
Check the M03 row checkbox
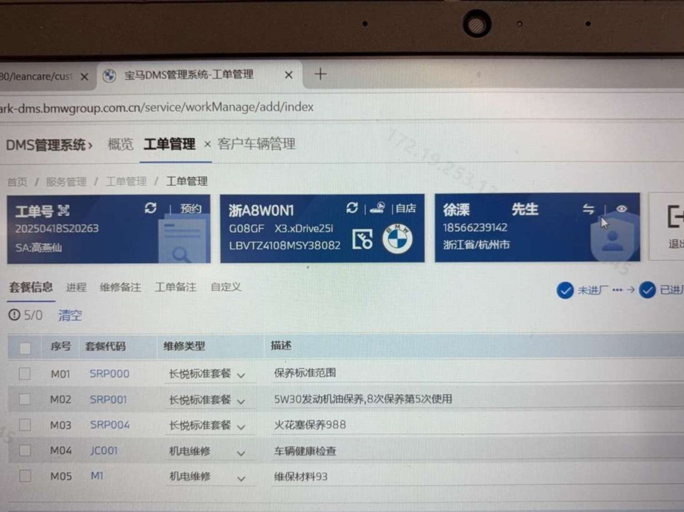point(25,424)
